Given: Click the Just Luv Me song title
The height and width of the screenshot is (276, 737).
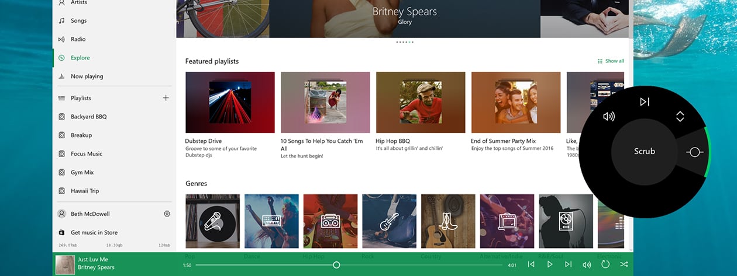Looking at the screenshot, I should (x=93, y=259).
